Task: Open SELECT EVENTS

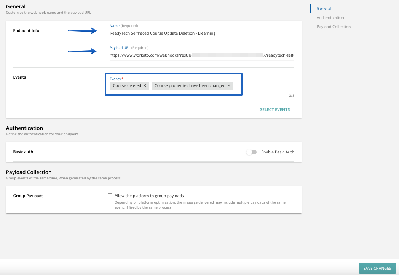Action: [x=275, y=109]
